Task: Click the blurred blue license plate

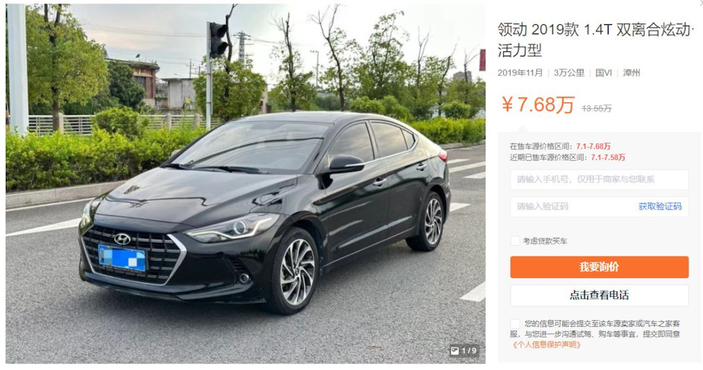Action: click(122, 258)
